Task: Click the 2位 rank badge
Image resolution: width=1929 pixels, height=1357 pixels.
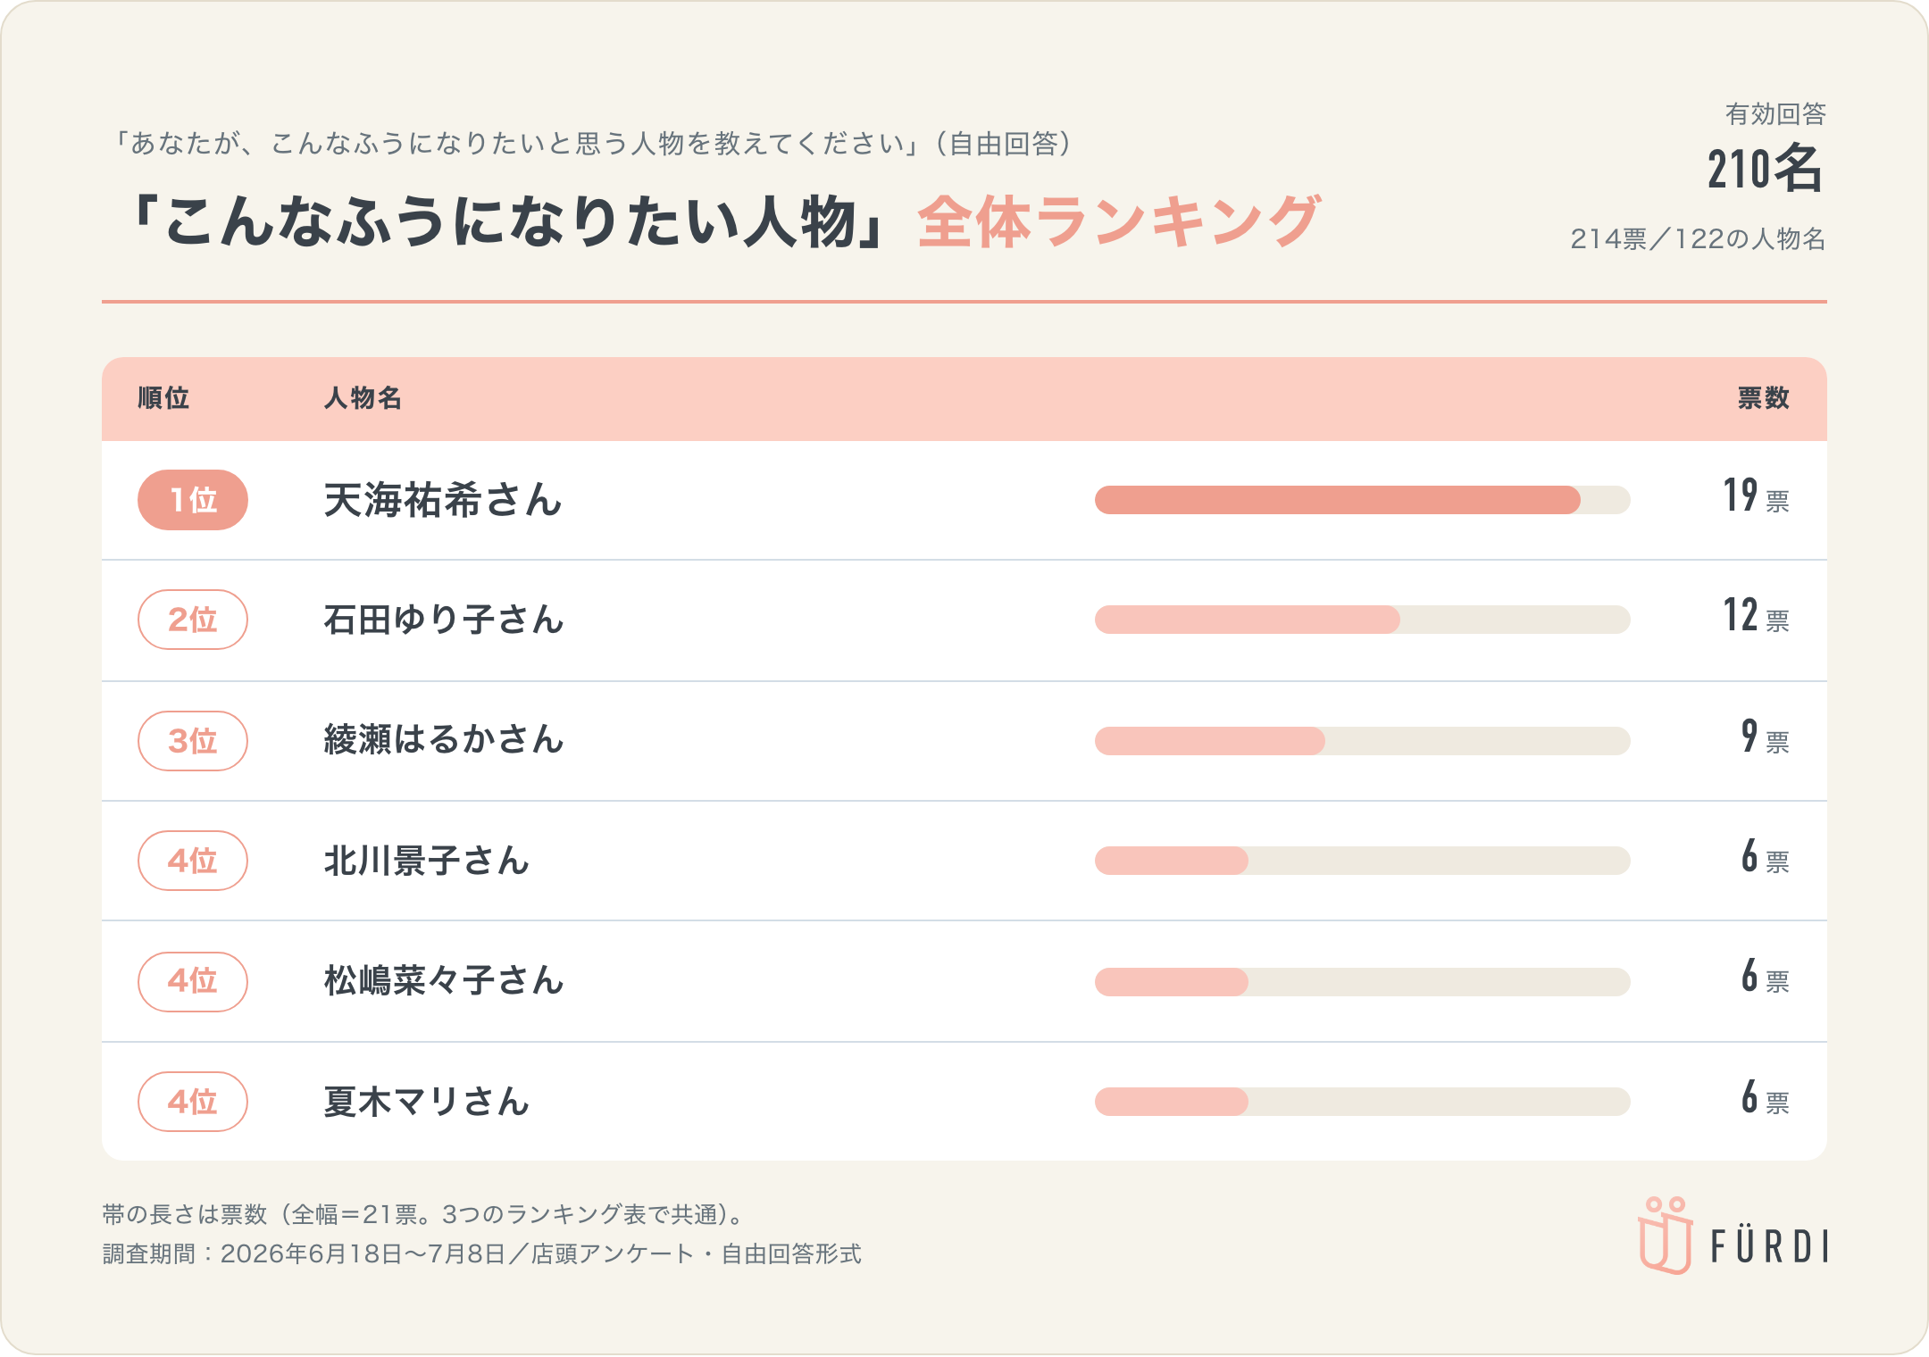Action: (193, 620)
